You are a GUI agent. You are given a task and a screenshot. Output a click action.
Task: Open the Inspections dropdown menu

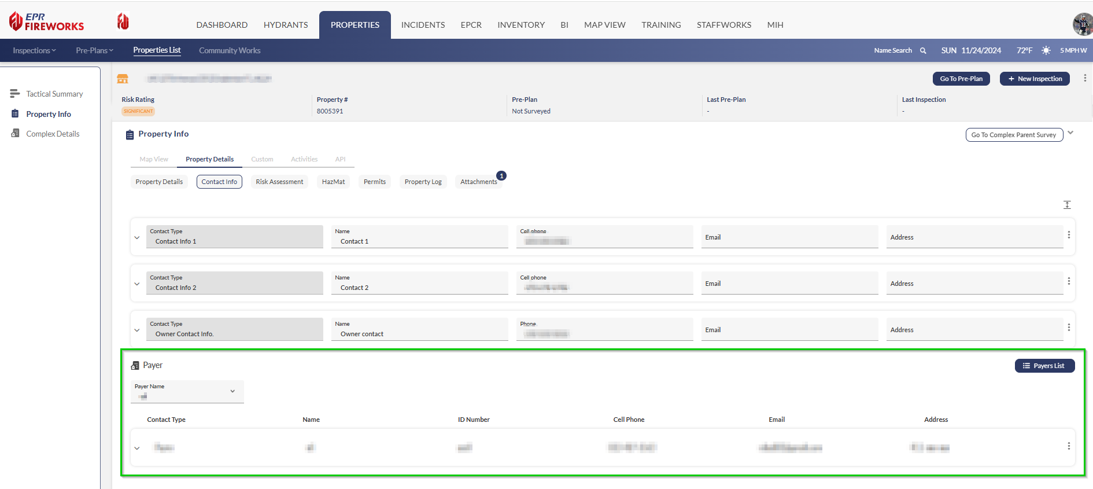click(x=34, y=51)
